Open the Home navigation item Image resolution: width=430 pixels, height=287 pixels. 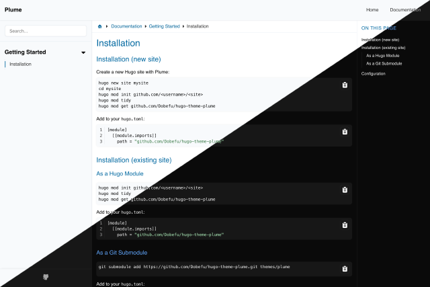pyautogui.click(x=372, y=10)
